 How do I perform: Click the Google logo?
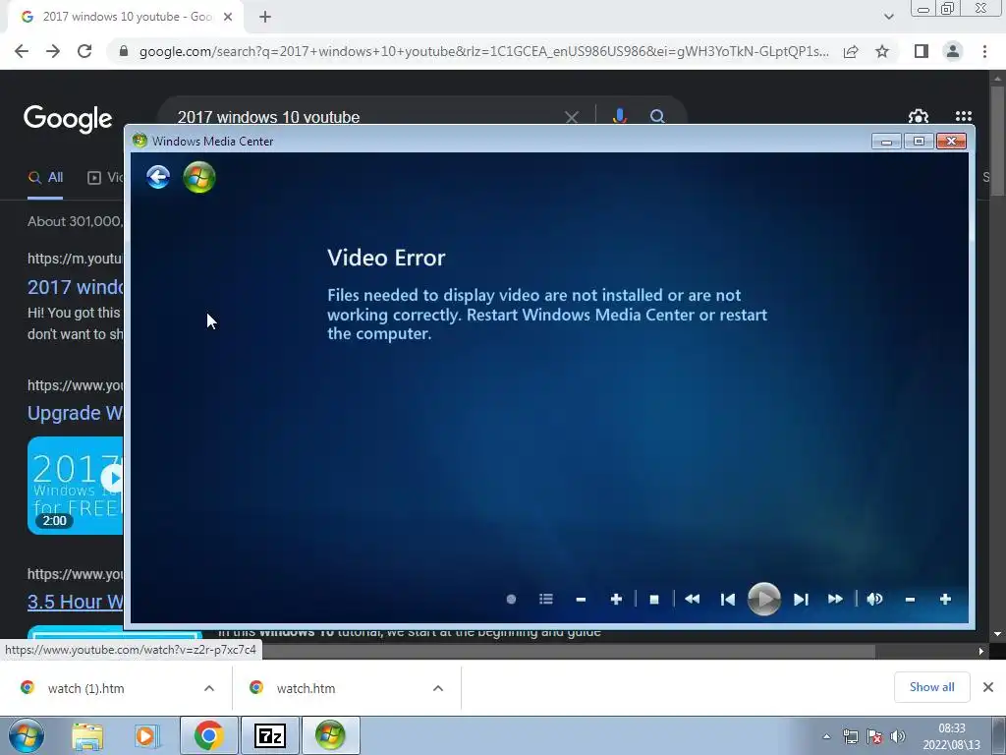[x=68, y=119]
